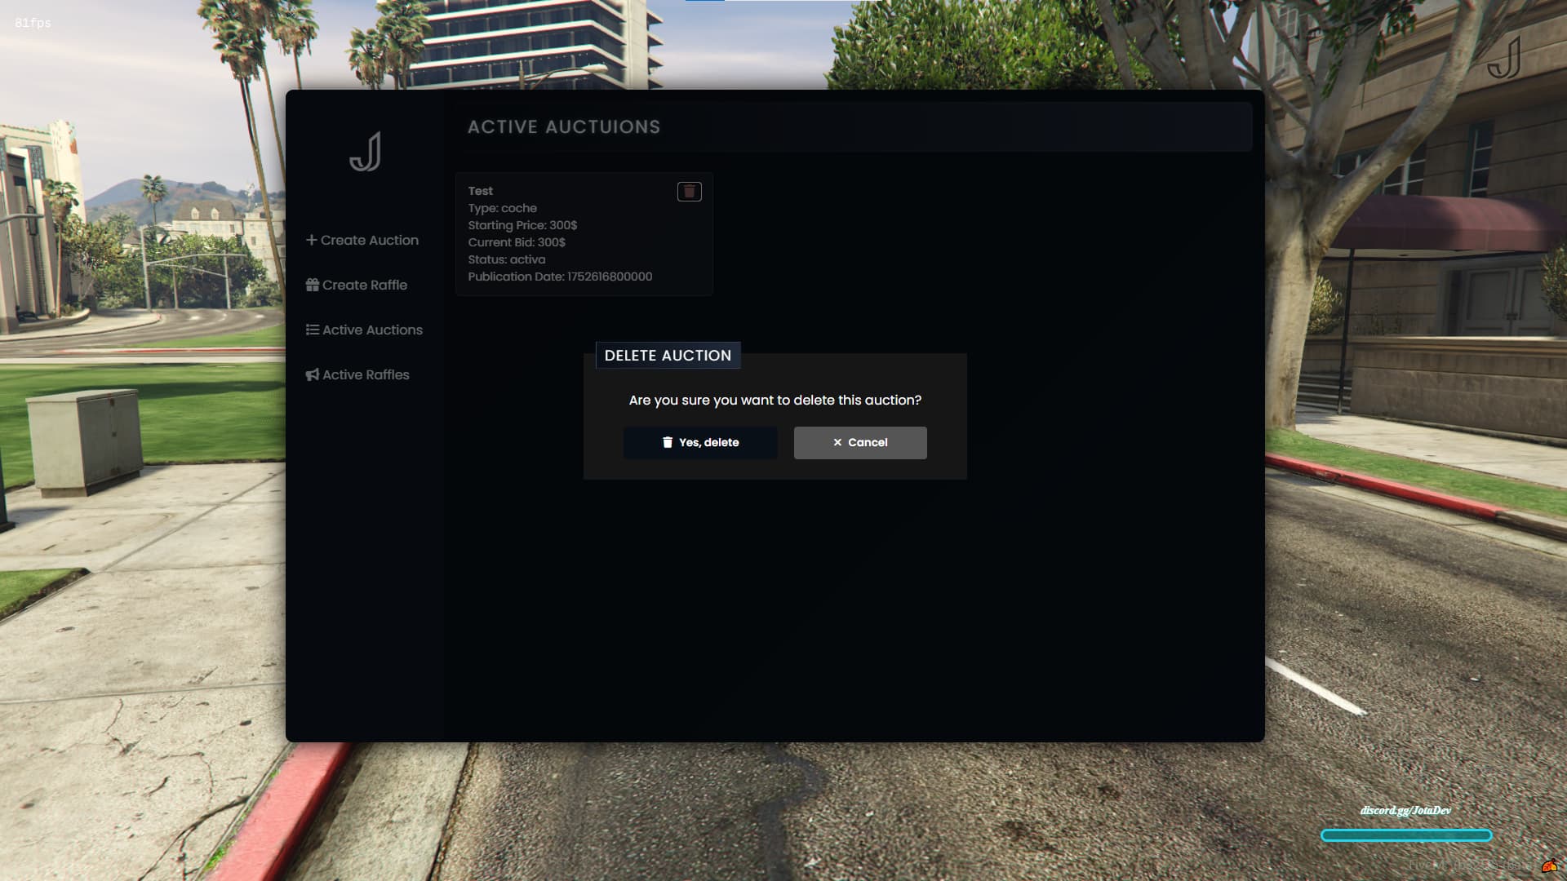Click the plus icon beside Create Auction
The height and width of the screenshot is (881, 1567).
pyautogui.click(x=311, y=240)
